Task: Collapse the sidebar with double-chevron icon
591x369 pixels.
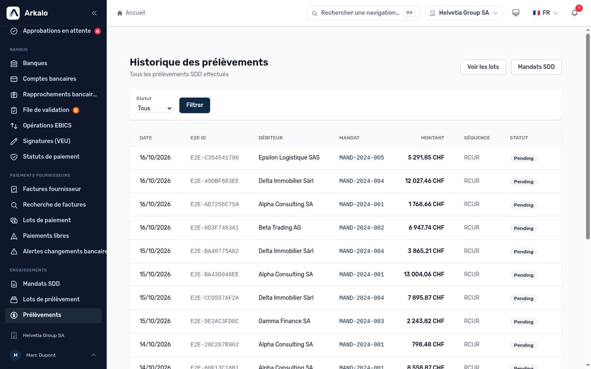Action: coord(94,13)
